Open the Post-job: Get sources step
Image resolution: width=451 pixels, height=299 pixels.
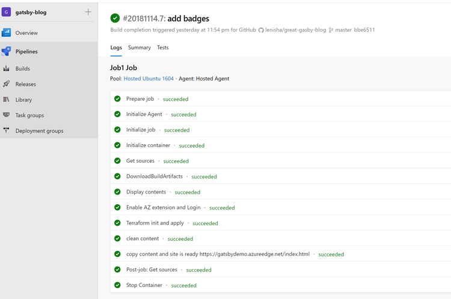280,270
